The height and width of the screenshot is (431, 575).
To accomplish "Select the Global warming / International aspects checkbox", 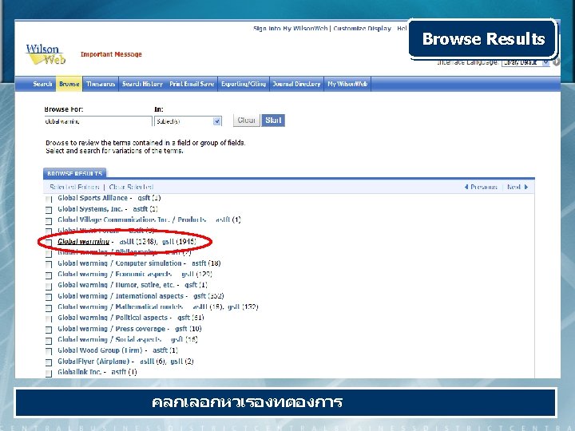I will coord(49,297).
